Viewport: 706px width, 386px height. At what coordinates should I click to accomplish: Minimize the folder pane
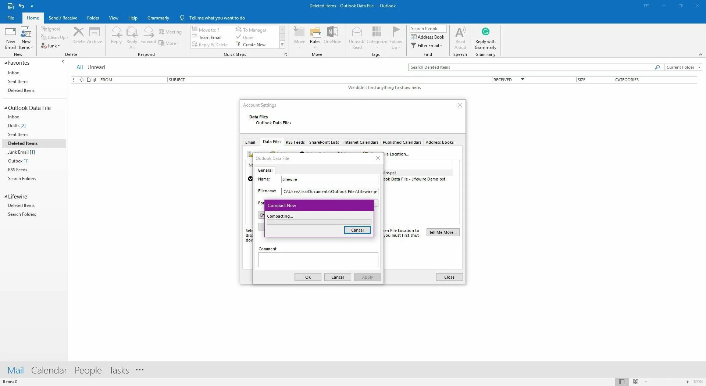[x=63, y=61]
